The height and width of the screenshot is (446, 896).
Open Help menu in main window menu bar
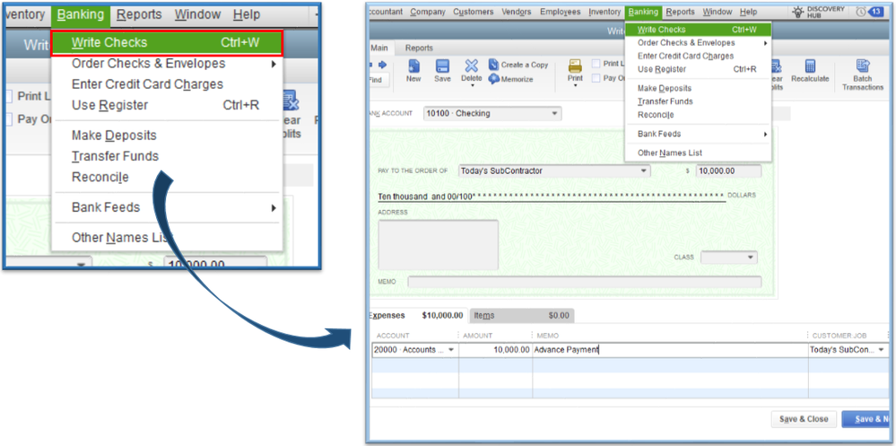tap(748, 12)
